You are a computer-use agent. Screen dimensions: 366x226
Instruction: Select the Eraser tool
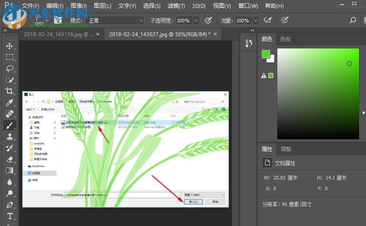(9, 160)
